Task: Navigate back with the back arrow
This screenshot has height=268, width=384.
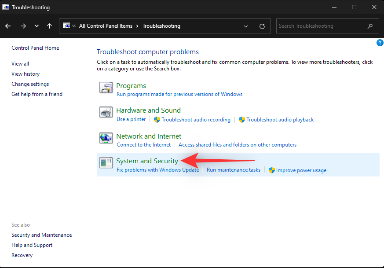Action: pos(8,26)
